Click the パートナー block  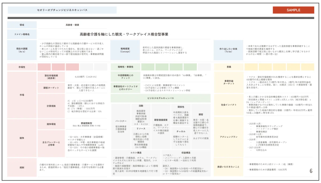(121, 126)
